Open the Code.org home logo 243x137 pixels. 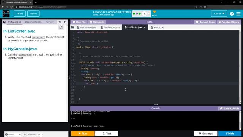click(x=6, y=14)
